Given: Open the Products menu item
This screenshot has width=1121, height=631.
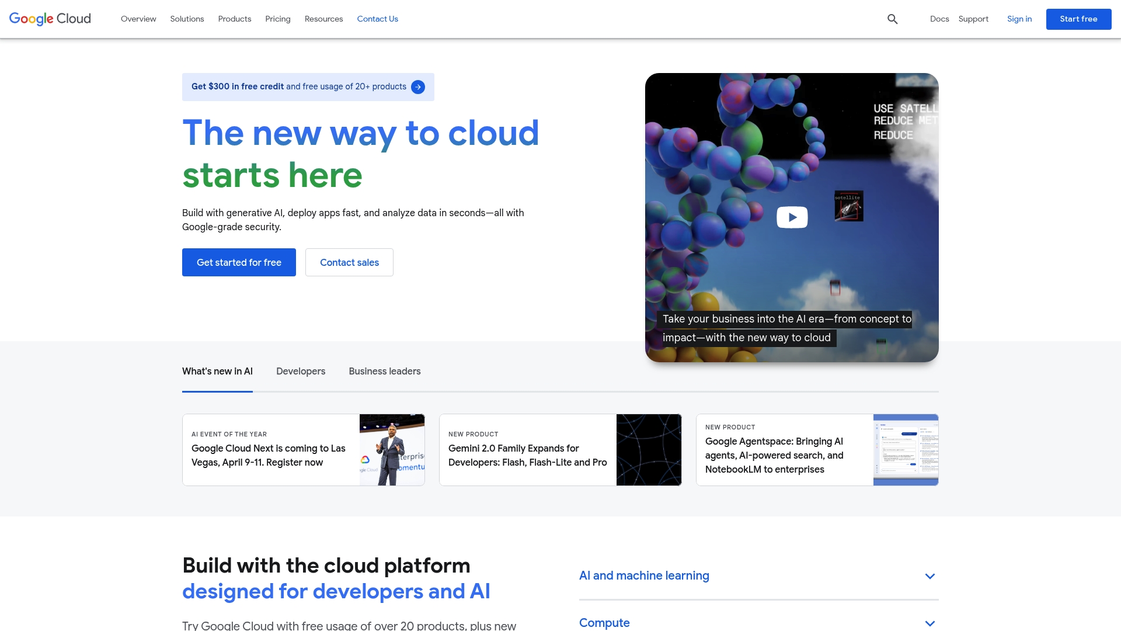Looking at the screenshot, I should (x=234, y=19).
